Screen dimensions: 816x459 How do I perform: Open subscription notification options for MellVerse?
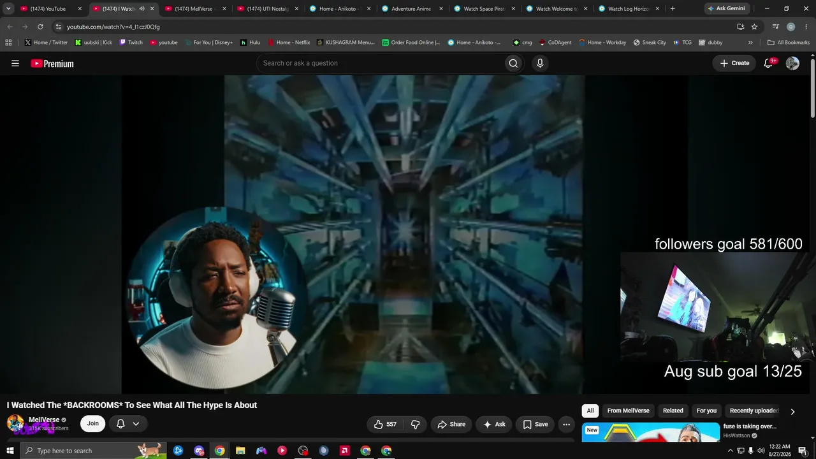click(x=127, y=424)
